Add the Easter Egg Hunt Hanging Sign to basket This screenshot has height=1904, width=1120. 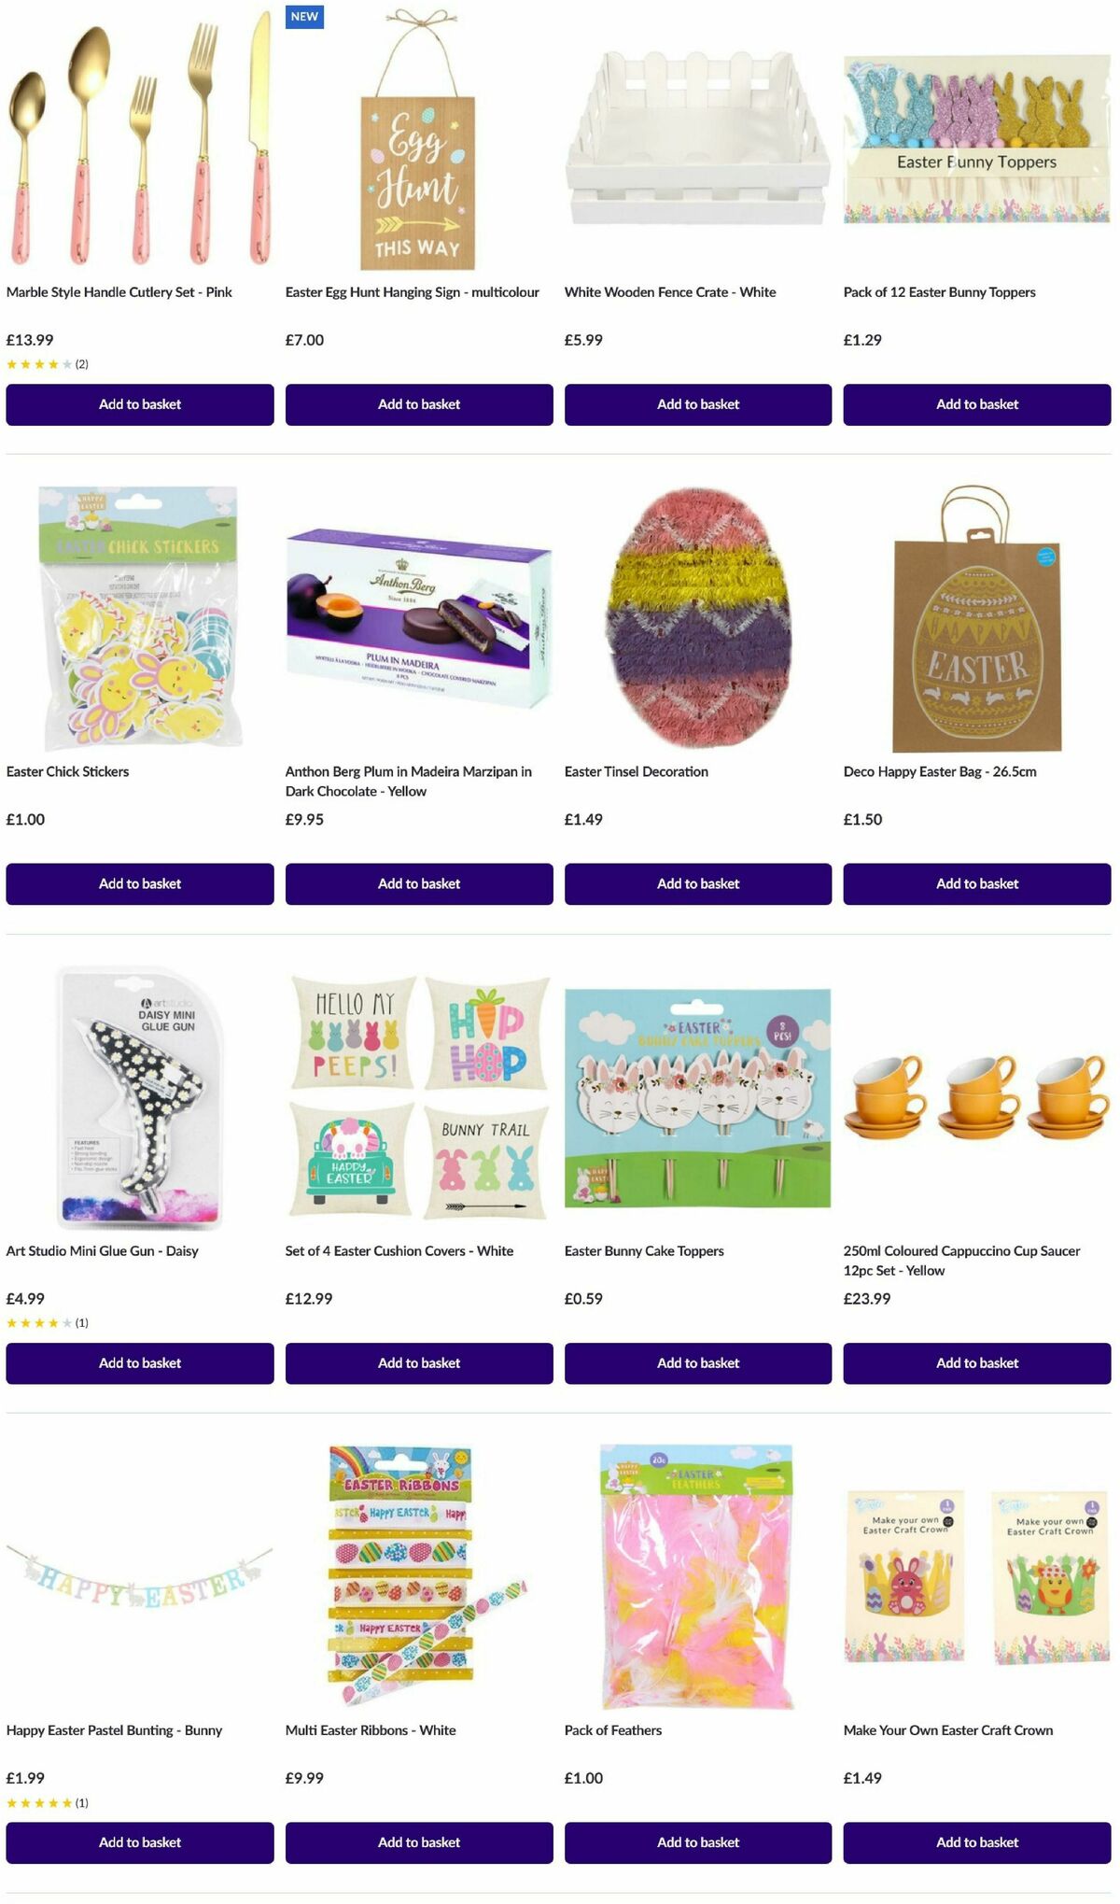click(418, 404)
